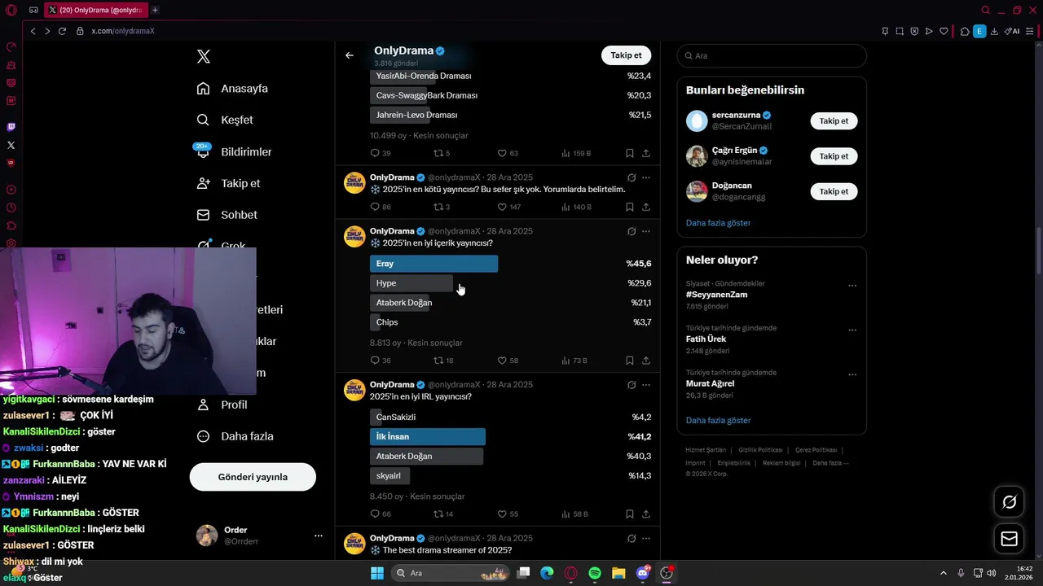This screenshot has height=586, width=1043.
Task: Open new browser tab with plus
Action: [x=155, y=10]
